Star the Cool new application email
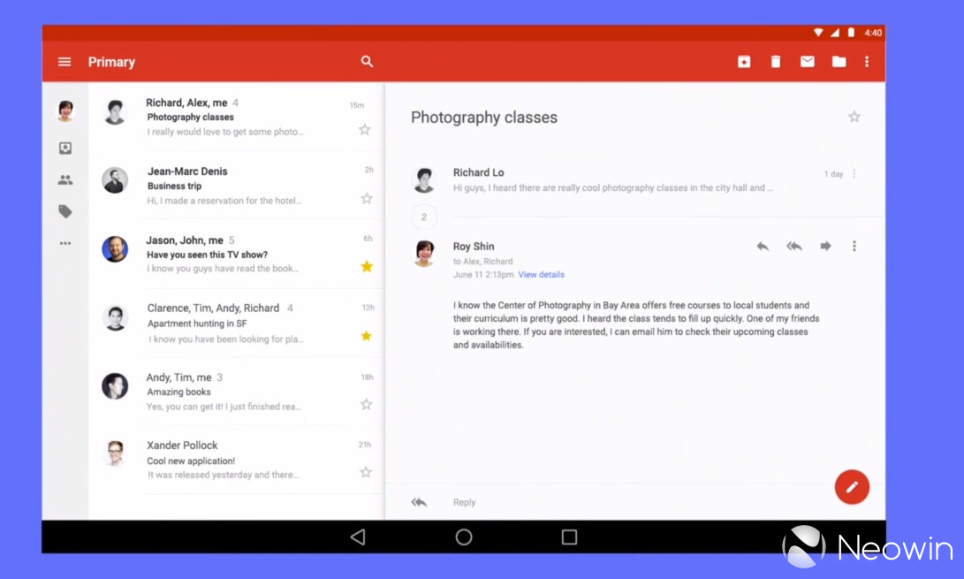Viewport: 964px width, 579px height. coord(366,472)
